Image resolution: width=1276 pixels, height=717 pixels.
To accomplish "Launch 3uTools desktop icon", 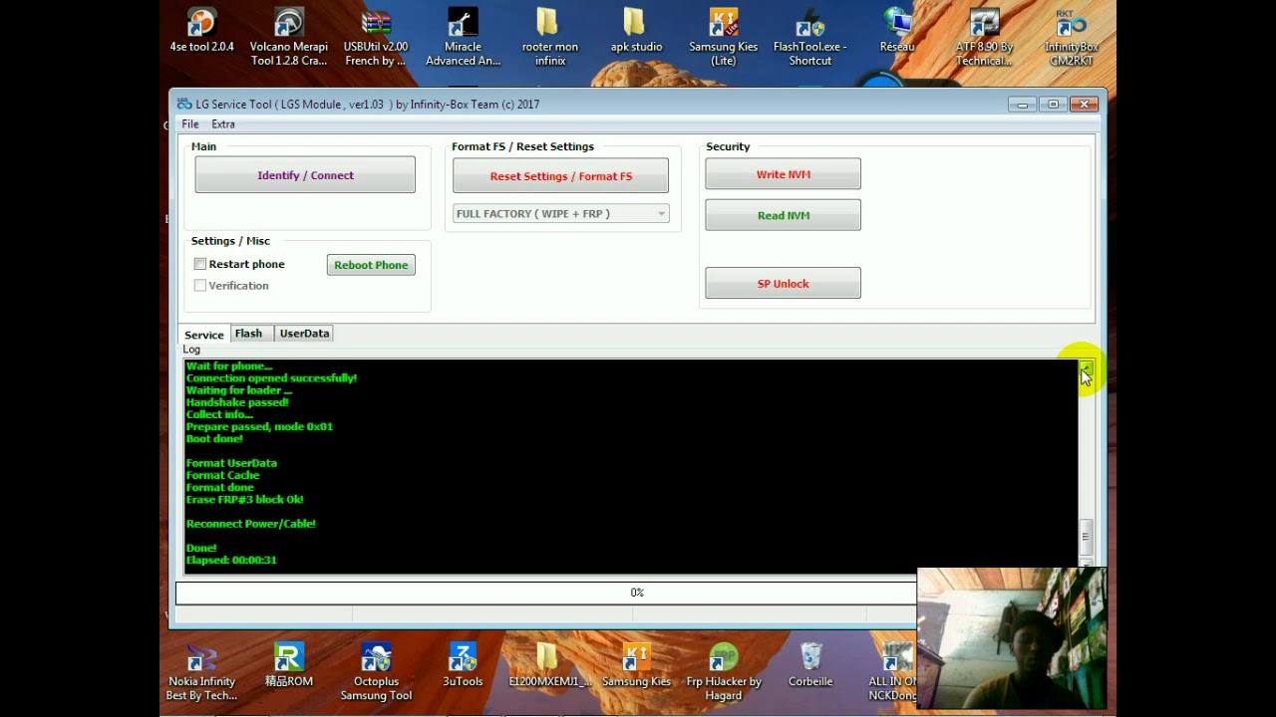I will (x=463, y=666).
